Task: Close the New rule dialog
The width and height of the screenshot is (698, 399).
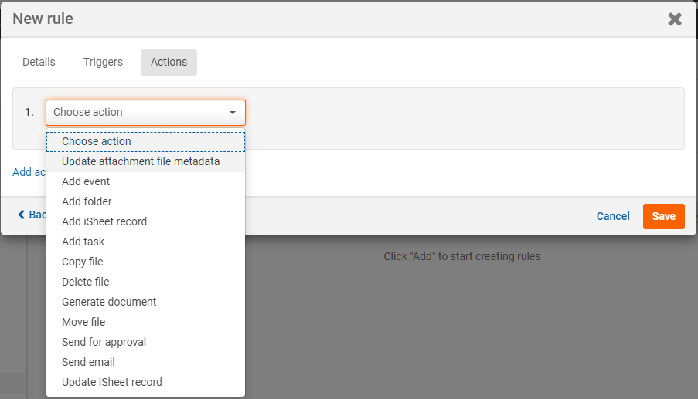Action: (675, 19)
